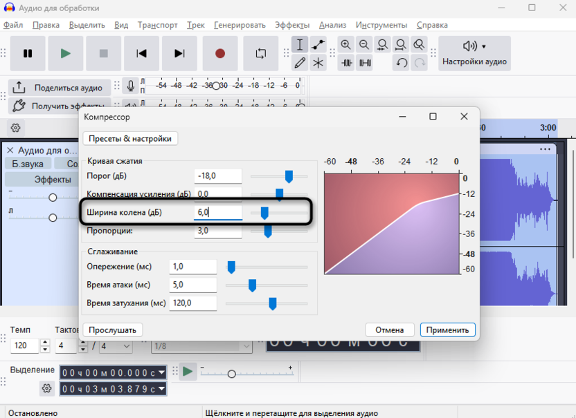Open the Эффекты menu
This screenshot has height=418, width=576.
tap(292, 25)
